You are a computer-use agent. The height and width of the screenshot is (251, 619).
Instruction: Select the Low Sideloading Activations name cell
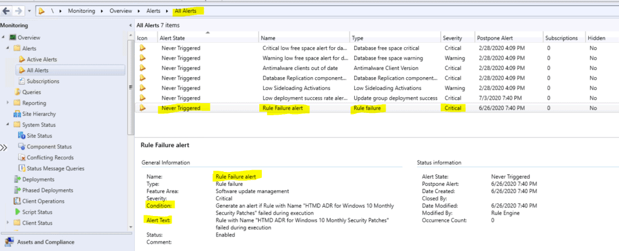point(296,88)
